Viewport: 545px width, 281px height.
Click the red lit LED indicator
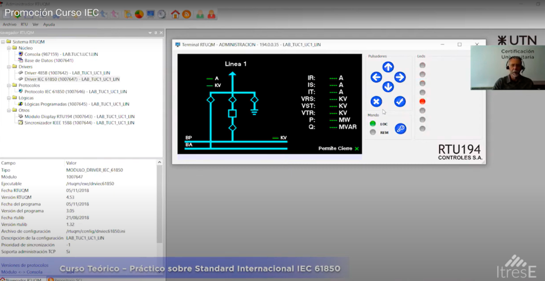pyautogui.click(x=422, y=102)
